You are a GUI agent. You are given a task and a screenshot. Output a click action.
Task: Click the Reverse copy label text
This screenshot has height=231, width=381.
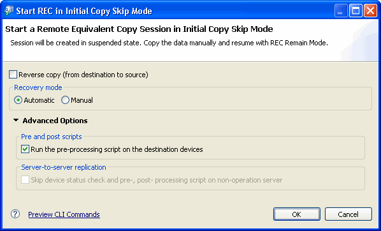click(x=83, y=75)
